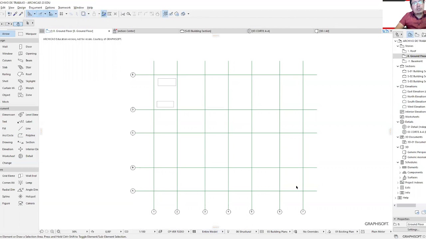The width and height of the screenshot is (426, 239).
Task: Click the Pick Up Parameters eyedropper icon
Action: coord(15,14)
